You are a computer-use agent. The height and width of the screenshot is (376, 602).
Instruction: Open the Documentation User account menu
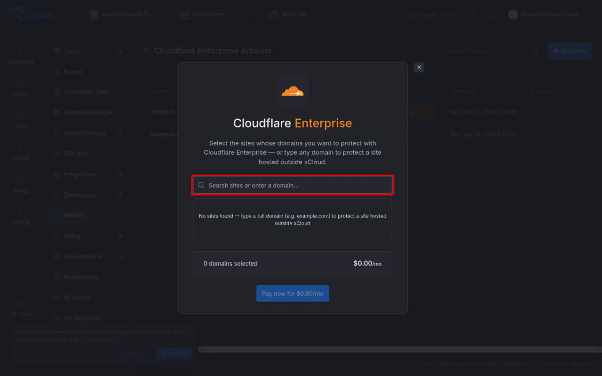[x=548, y=15]
